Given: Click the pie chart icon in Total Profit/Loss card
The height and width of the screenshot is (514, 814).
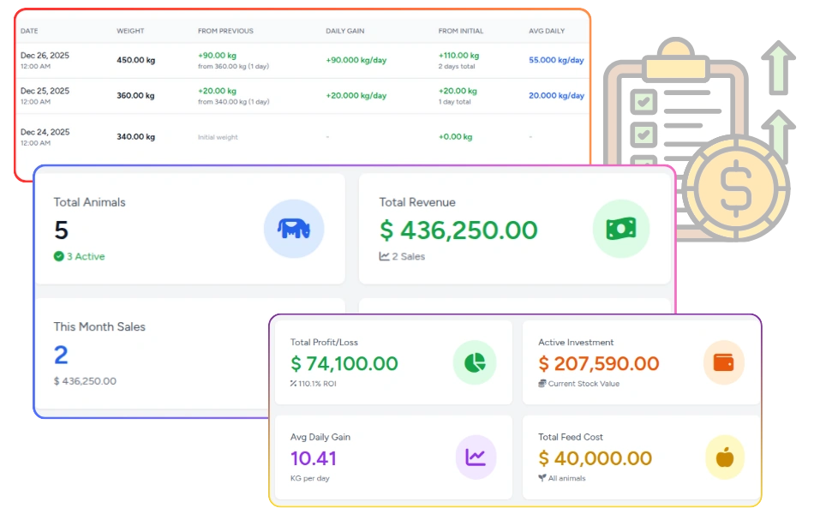Looking at the screenshot, I should [x=475, y=362].
